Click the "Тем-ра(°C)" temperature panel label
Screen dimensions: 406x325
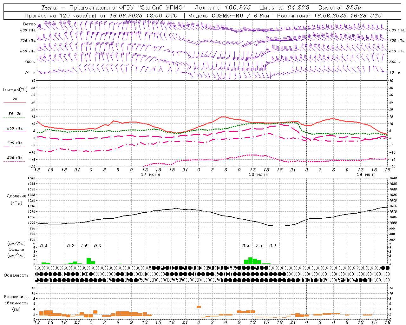click(15, 90)
